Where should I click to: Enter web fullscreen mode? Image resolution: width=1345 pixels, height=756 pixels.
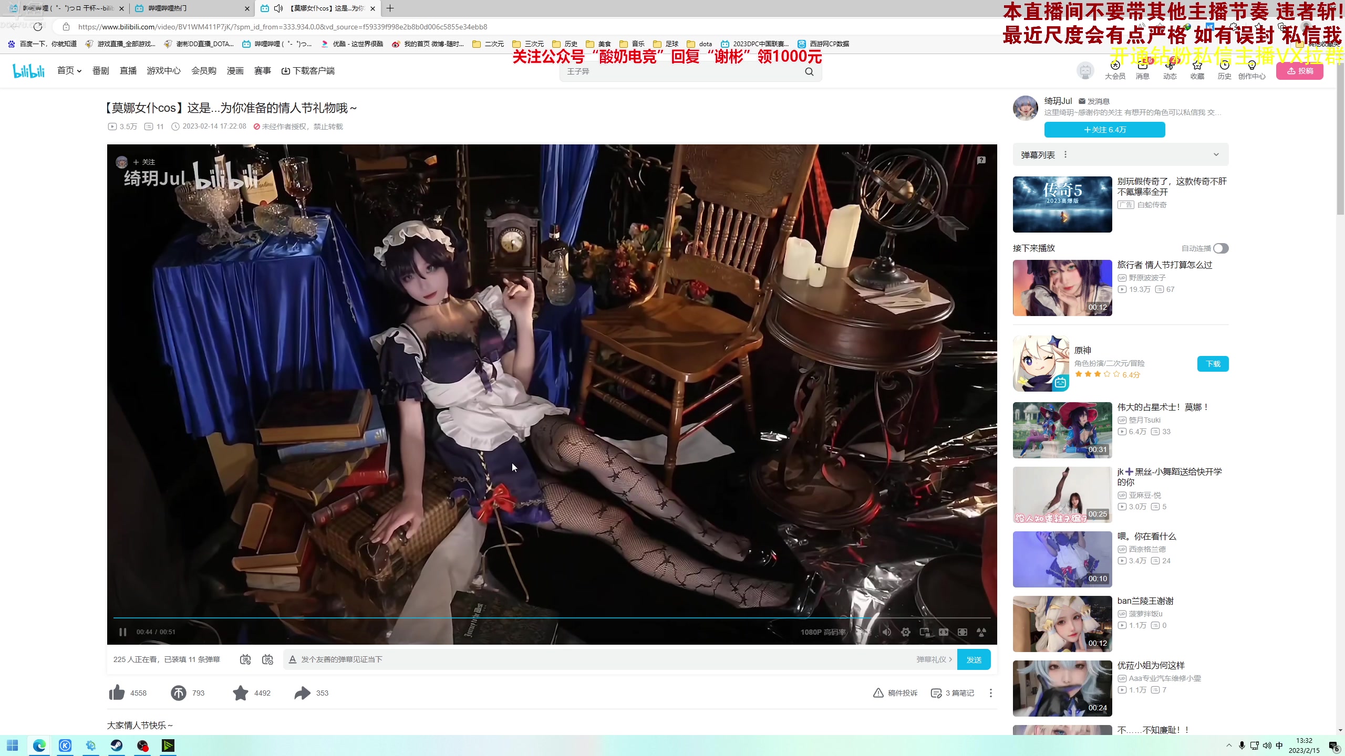click(x=963, y=632)
